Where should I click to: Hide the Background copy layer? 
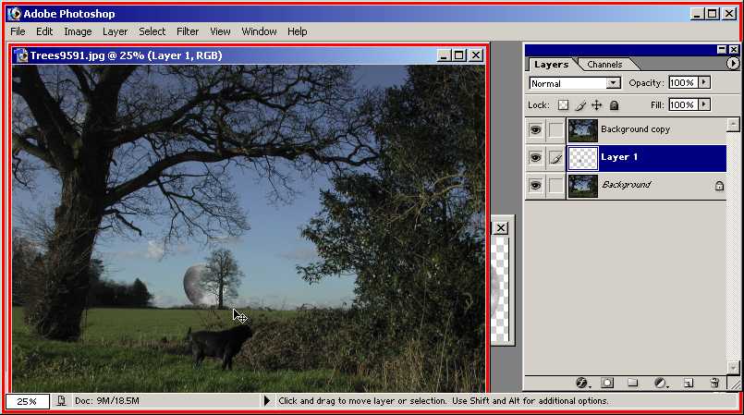tap(535, 130)
